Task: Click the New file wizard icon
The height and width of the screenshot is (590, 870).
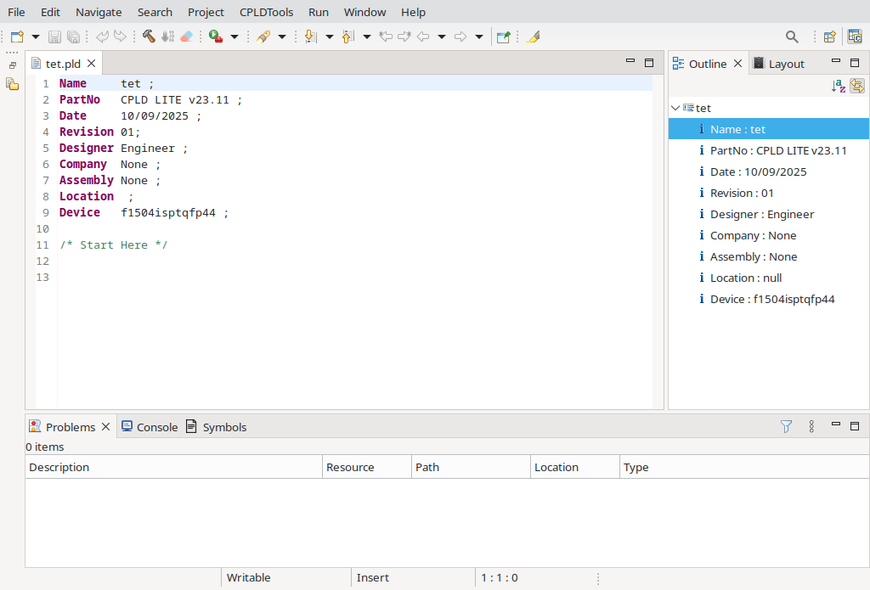Action: pos(17,37)
